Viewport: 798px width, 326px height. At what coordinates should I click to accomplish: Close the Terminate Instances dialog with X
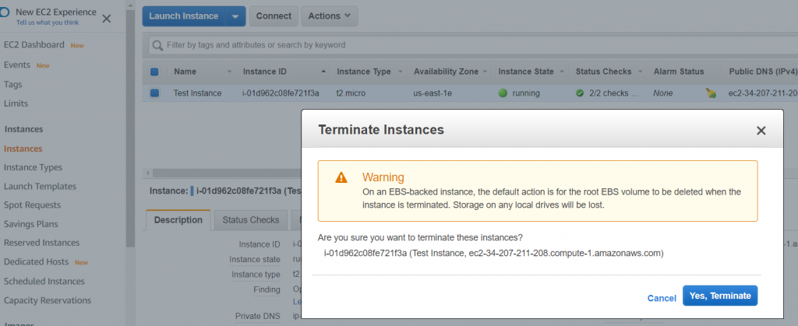[x=761, y=131]
